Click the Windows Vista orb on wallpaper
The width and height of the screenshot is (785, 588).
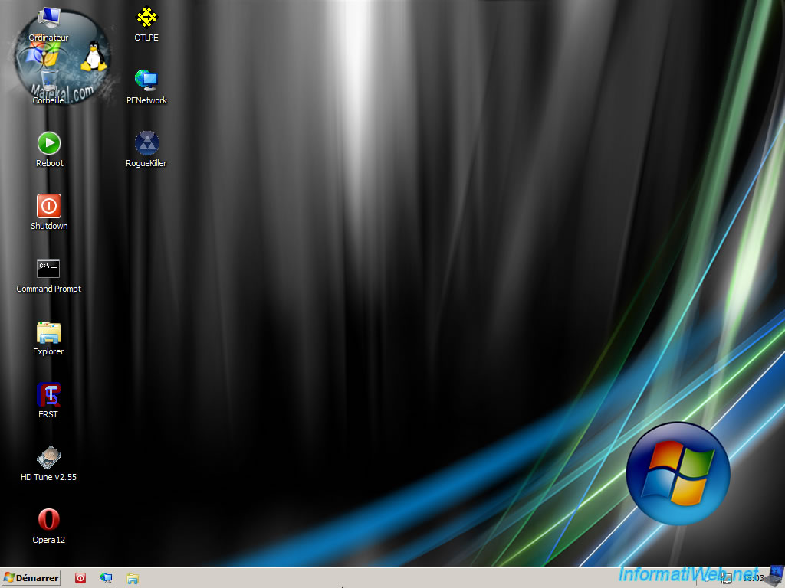[678, 473]
